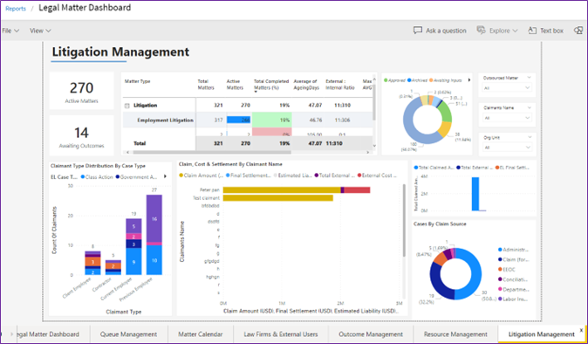Viewport: 588px width, 344px height.
Task: Click the Employment Litigation row
Action: coord(248,120)
